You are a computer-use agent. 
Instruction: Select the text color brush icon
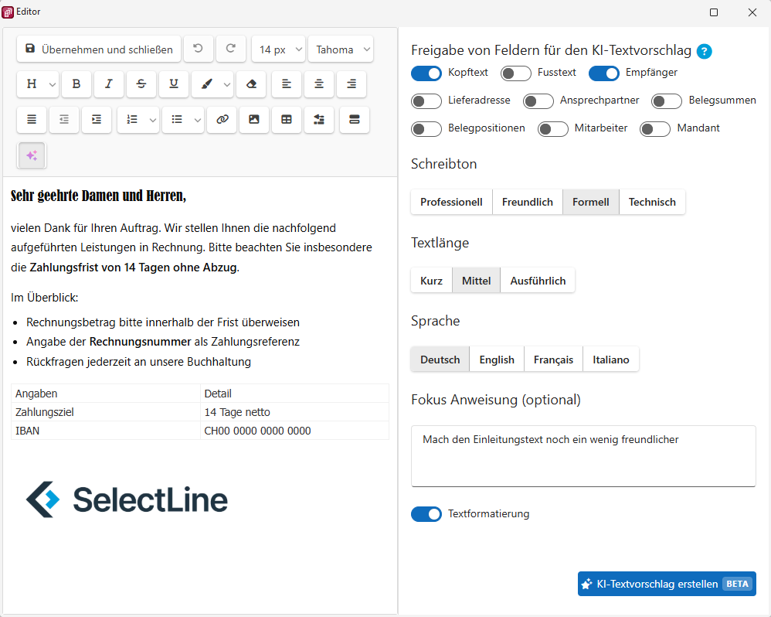[207, 84]
